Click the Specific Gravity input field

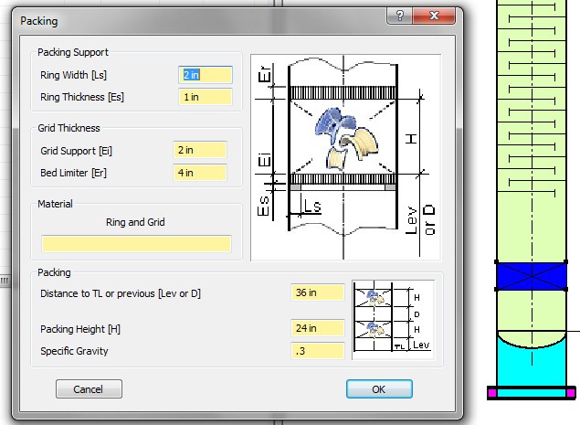[318, 351]
